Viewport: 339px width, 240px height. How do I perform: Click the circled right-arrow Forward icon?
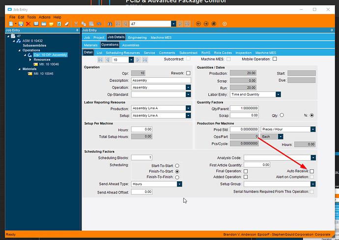pos(206,24)
